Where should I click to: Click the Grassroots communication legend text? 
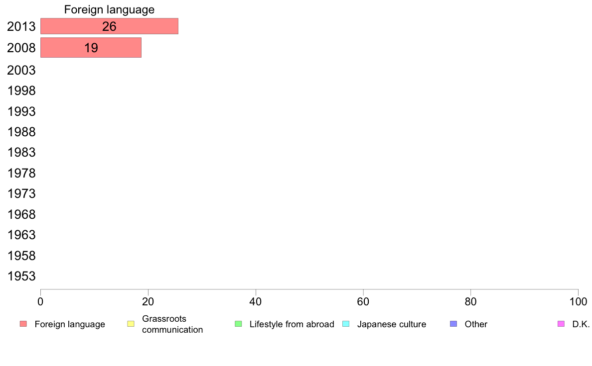tap(172, 324)
